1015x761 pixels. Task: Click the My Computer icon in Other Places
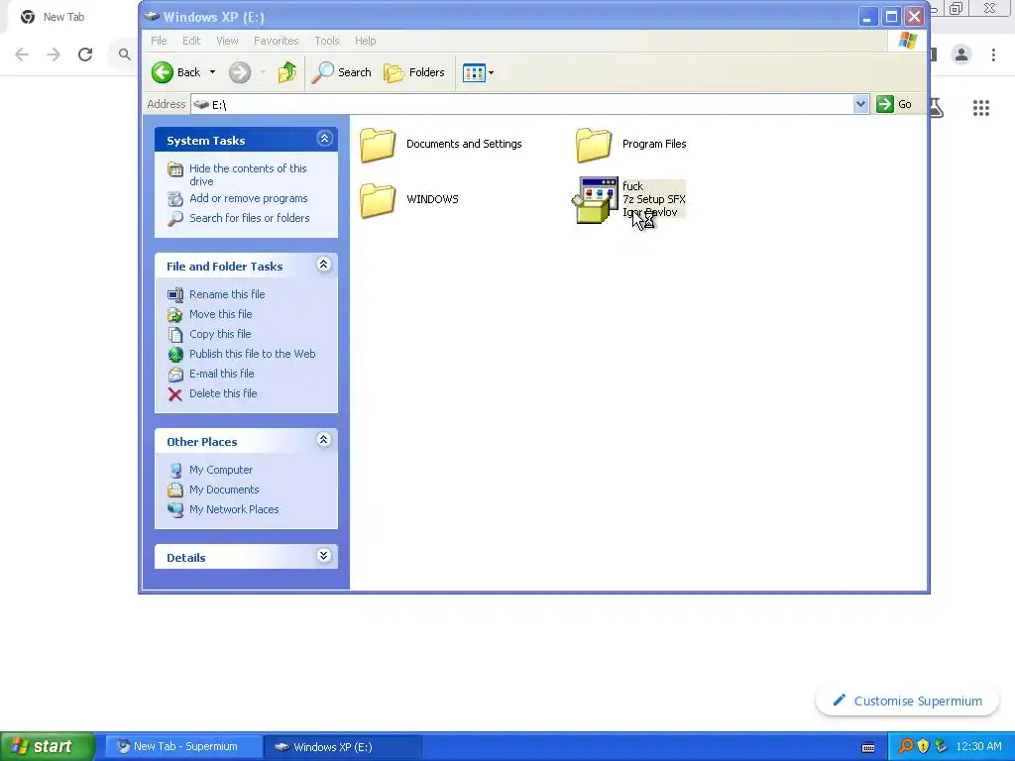175,471
